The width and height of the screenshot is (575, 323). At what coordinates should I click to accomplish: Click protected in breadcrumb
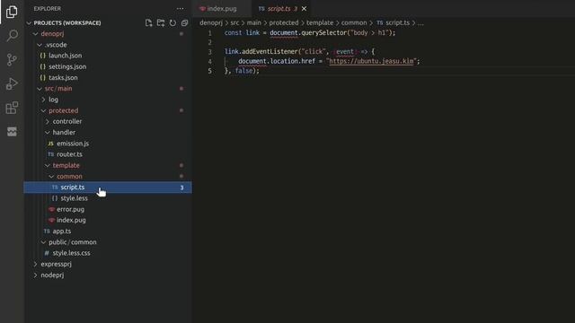(x=284, y=22)
